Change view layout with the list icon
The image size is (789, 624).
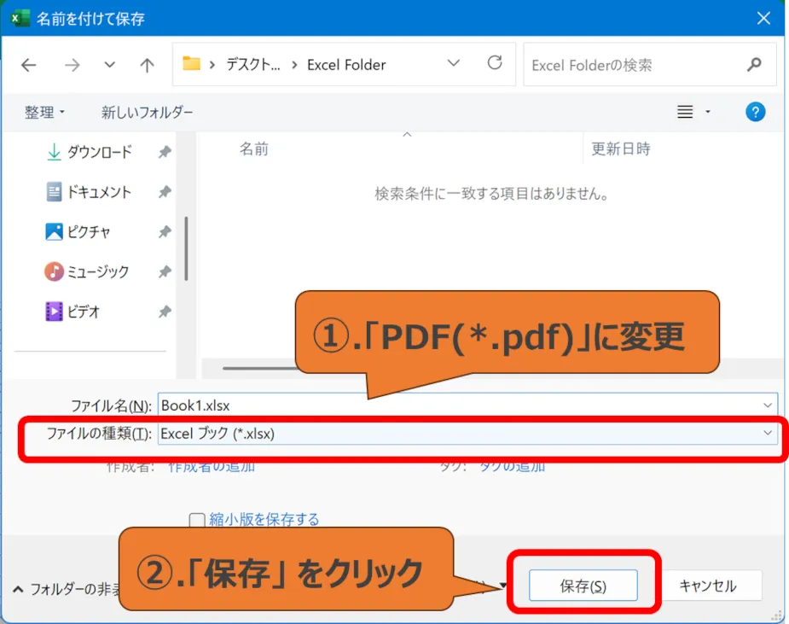(x=685, y=112)
